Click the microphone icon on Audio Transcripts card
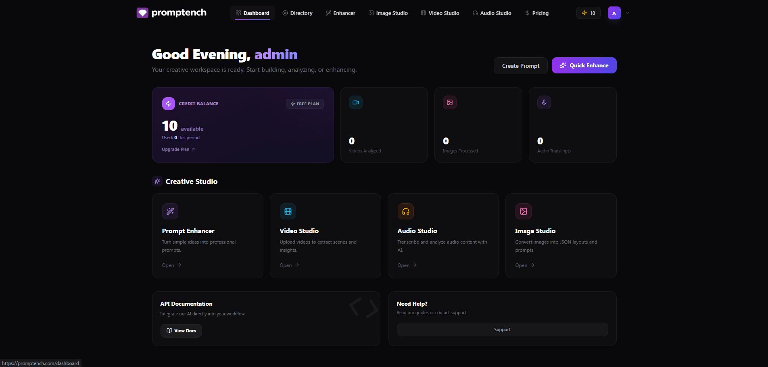This screenshot has width=768, height=367. pyautogui.click(x=544, y=102)
